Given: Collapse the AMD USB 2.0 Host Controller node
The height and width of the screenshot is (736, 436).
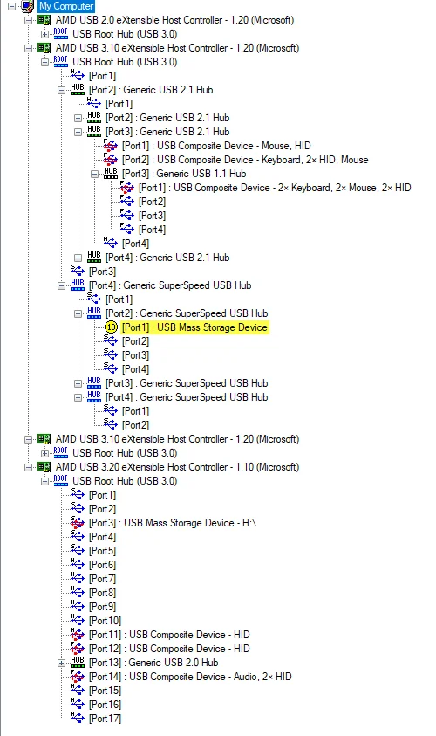Looking at the screenshot, I should 28,20.
